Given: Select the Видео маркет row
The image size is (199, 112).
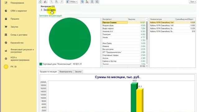Looking at the screenshot, I should [x=124, y=28].
